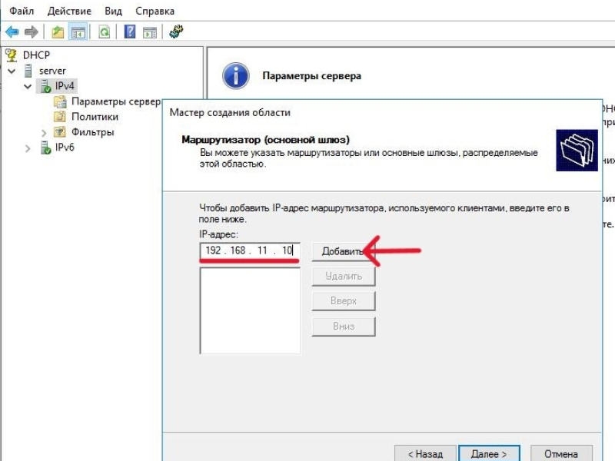Click the empty router address list box
This screenshot has height=461, width=615.
[250, 311]
